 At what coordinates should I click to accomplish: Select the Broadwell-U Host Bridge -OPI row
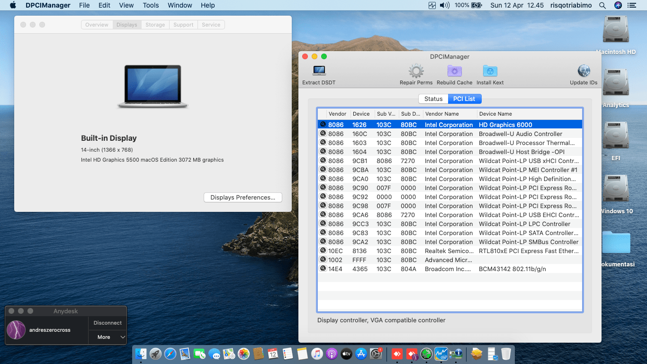pyautogui.click(x=449, y=152)
